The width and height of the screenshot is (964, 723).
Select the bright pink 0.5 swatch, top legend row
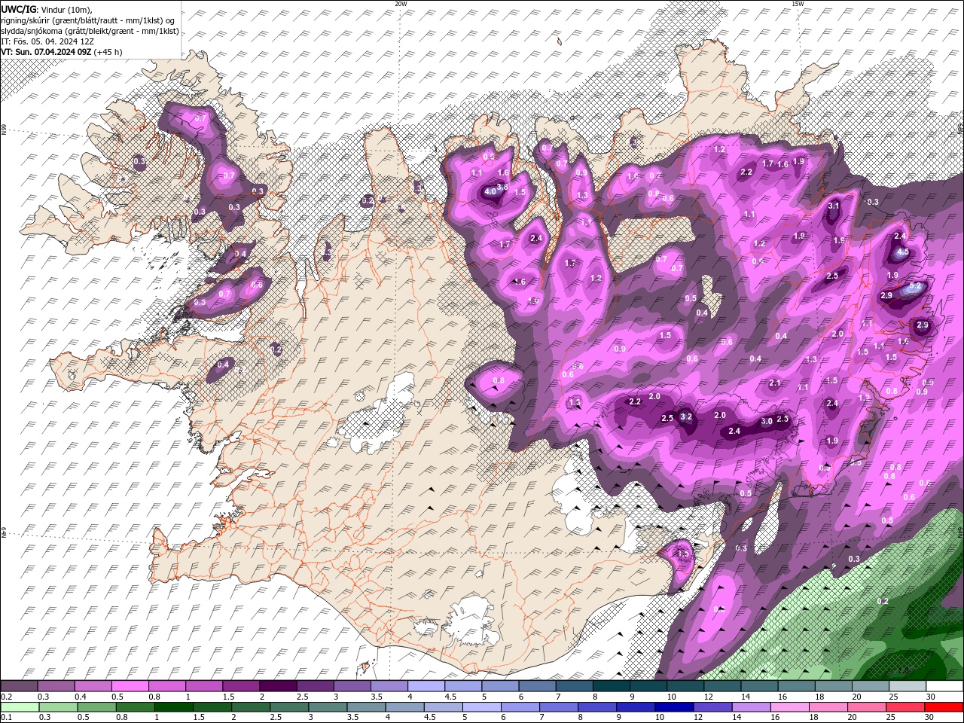pyautogui.click(x=130, y=686)
